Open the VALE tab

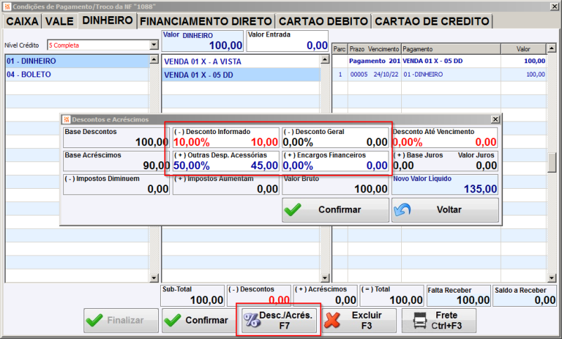click(x=60, y=21)
